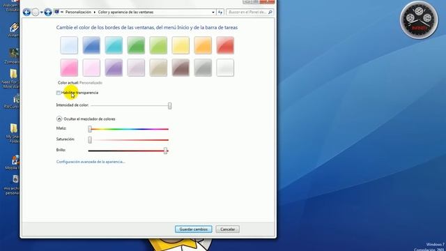Click the Control Panel icon in address bar
The image size is (446, 251).
(x=56, y=12)
